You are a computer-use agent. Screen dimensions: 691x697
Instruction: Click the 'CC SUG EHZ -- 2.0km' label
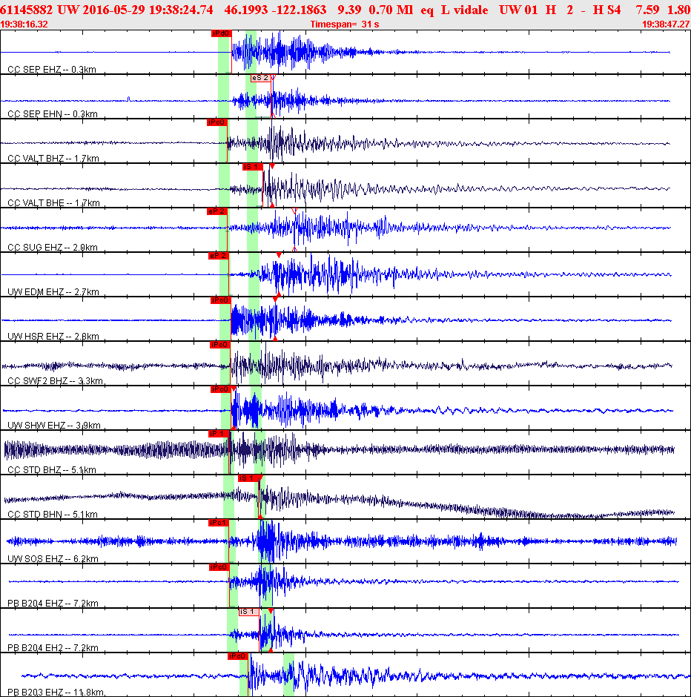tap(53, 247)
